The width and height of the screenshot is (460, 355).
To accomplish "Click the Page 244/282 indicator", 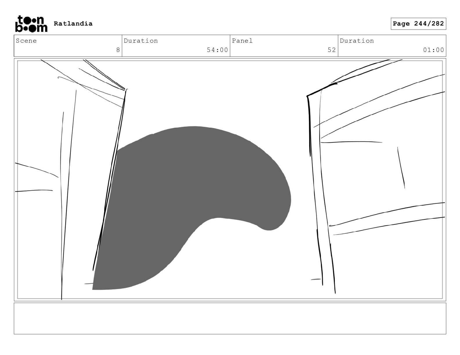I will pyautogui.click(x=418, y=24).
